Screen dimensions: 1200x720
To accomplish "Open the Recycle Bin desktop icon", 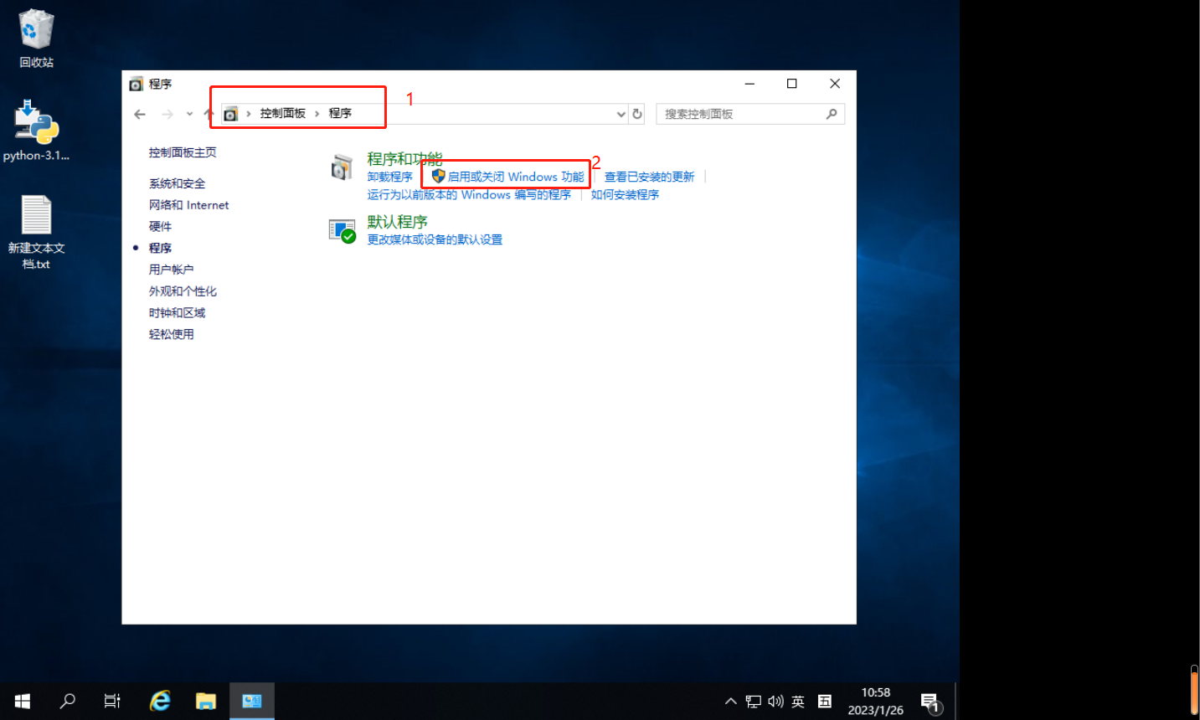I will (x=36, y=39).
